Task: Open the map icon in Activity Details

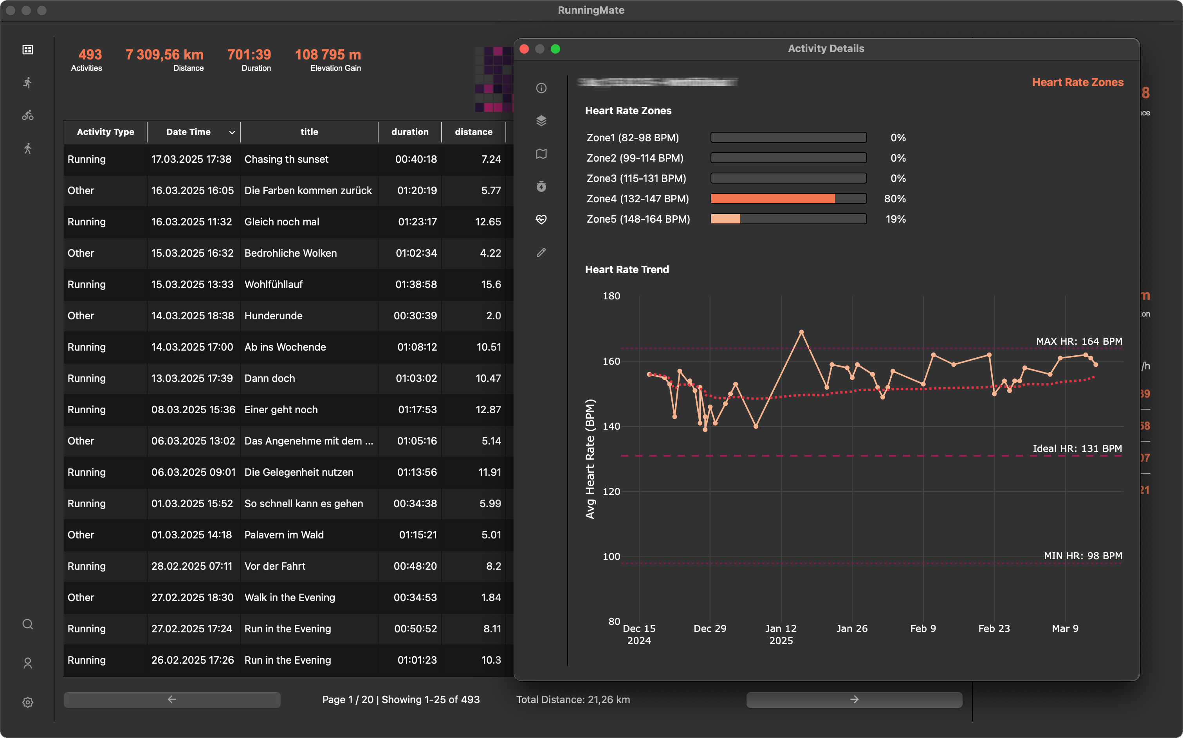Action: click(x=541, y=154)
